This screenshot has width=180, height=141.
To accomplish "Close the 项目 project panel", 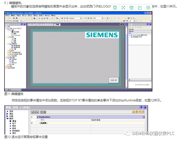I will coord(24,24).
